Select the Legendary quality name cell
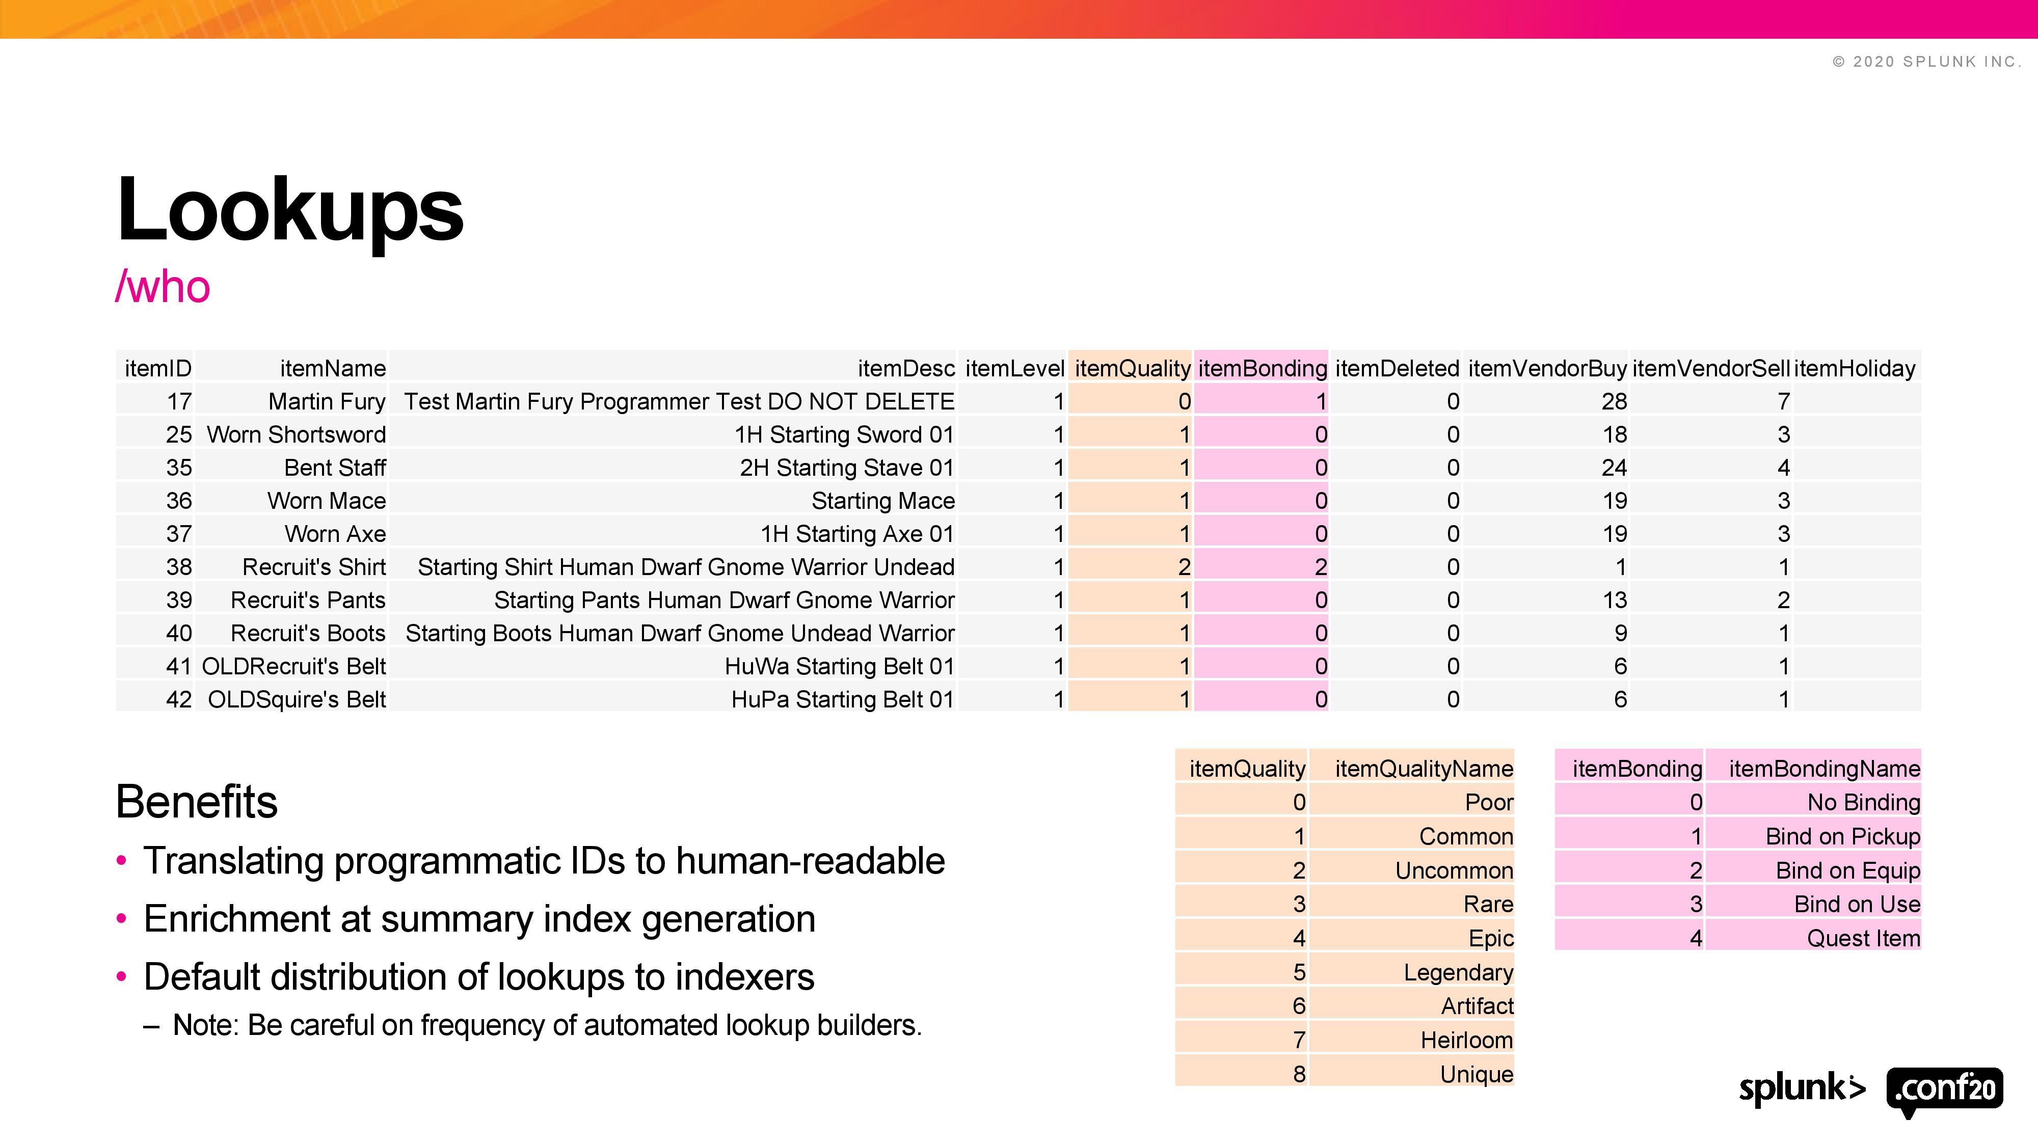 (1457, 972)
